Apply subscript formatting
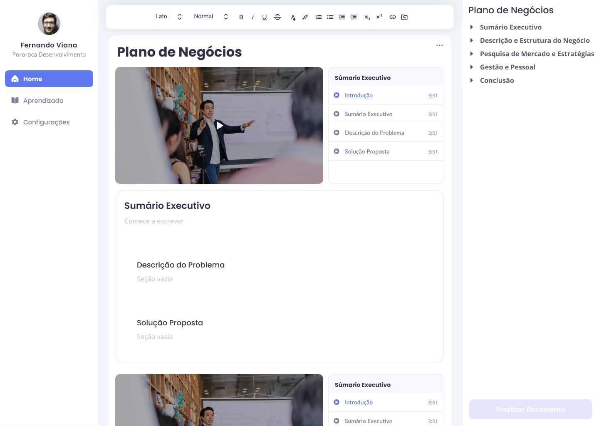Image resolution: width=599 pixels, height=426 pixels. (x=367, y=17)
